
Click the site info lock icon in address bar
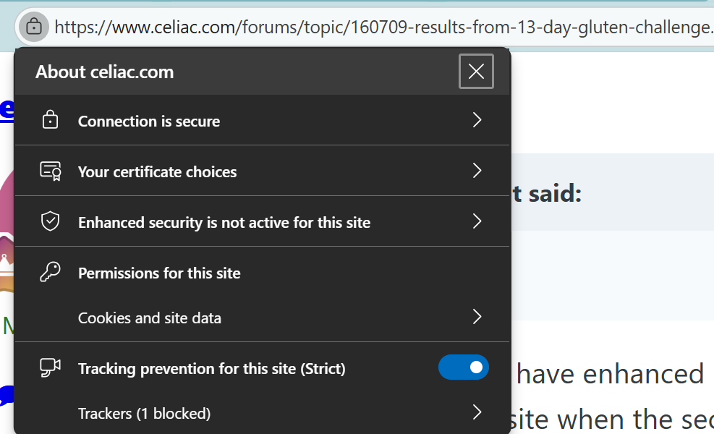[x=33, y=27]
